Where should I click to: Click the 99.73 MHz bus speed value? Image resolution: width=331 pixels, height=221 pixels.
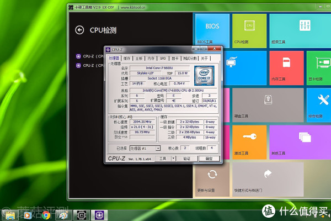[142, 132]
